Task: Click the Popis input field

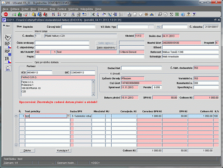Action: click(90, 57)
